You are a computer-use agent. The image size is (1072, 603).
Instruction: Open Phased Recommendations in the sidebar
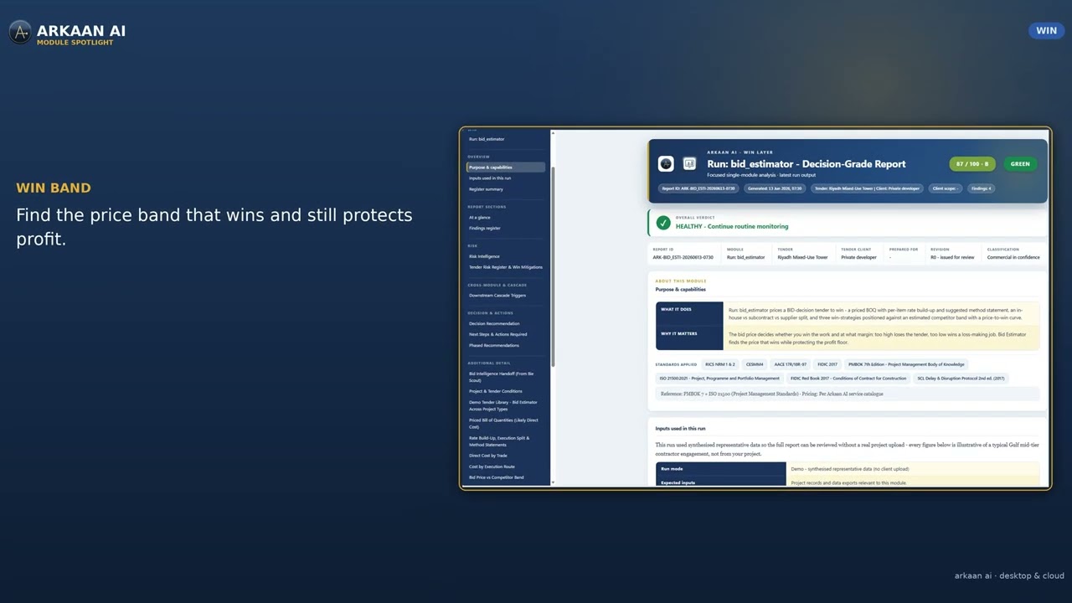[494, 345]
